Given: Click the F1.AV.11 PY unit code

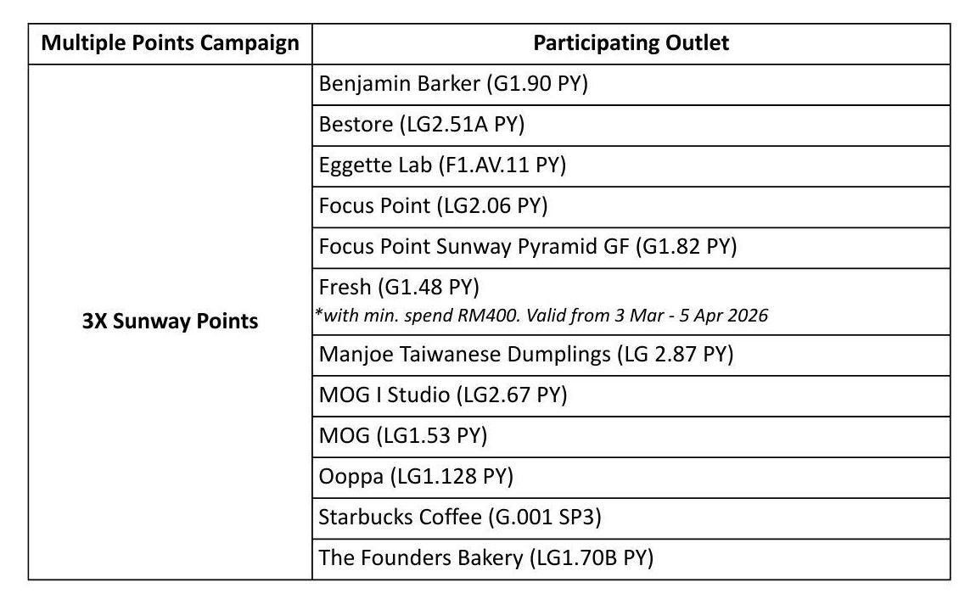Looking at the screenshot, I should click(x=502, y=165).
